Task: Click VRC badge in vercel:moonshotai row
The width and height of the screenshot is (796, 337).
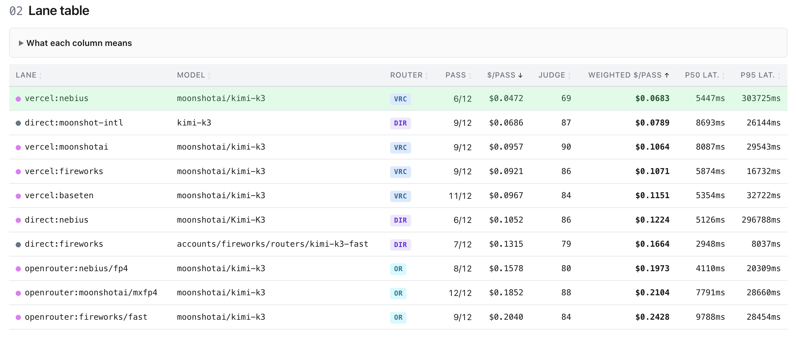Action: tap(400, 147)
